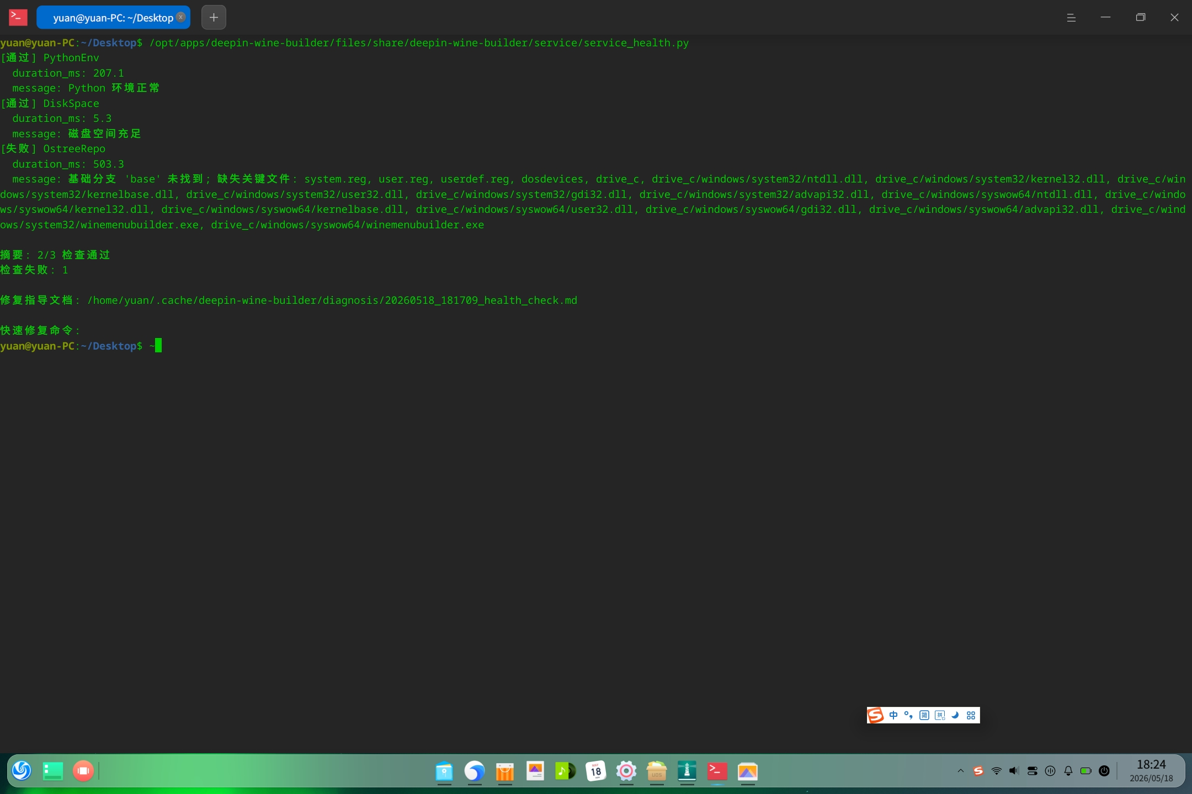Screen dimensions: 1192x794
Task: Click the voice assistant tray icon
Action: (1050, 771)
